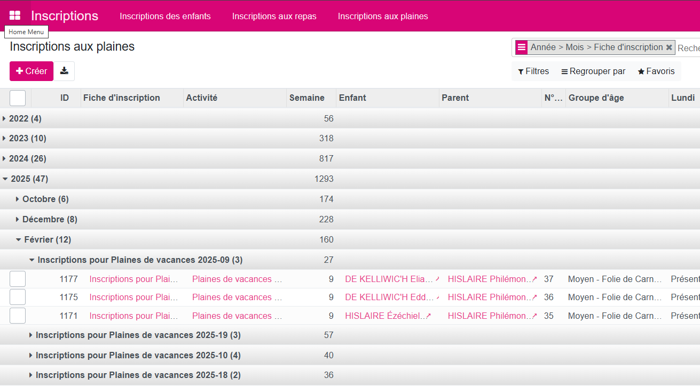This screenshot has width=700, height=386.
Task: Open parent external link in row 1177
Action: [534, 279]
